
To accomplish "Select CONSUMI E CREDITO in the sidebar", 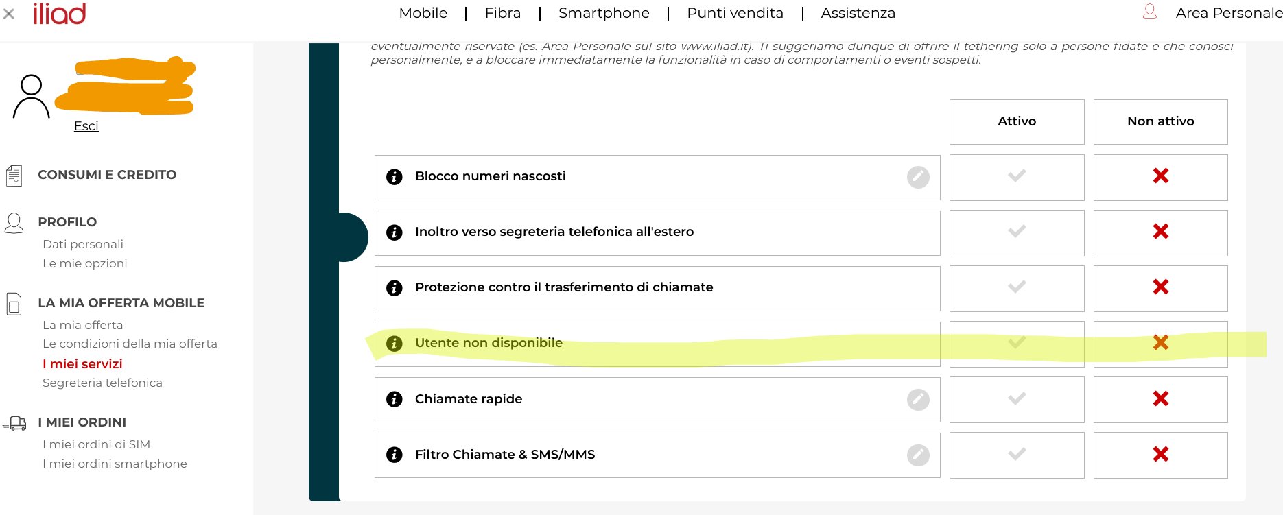I will (x=107, y=175).
